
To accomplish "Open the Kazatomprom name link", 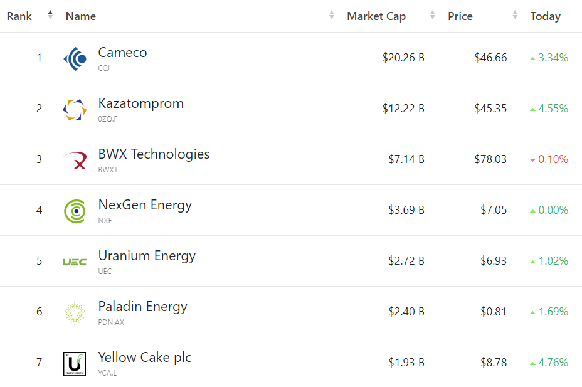I will pyautogui.click(x=140, y=103).
